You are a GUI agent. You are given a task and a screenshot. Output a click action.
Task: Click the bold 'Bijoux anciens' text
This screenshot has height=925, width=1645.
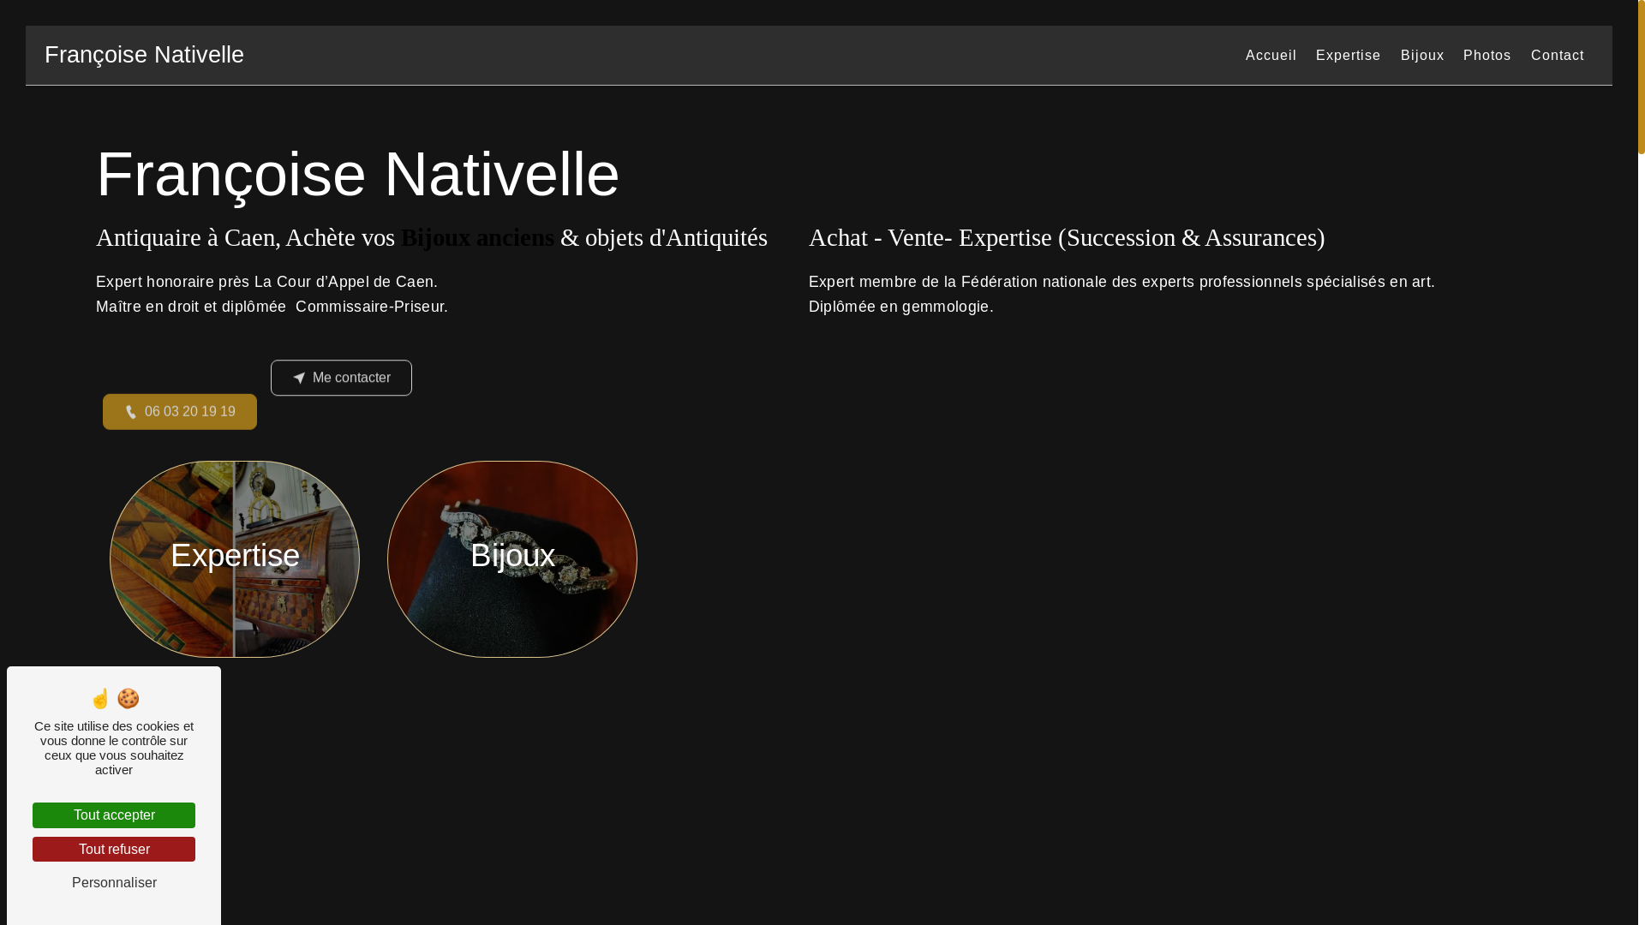click(477, 238)
